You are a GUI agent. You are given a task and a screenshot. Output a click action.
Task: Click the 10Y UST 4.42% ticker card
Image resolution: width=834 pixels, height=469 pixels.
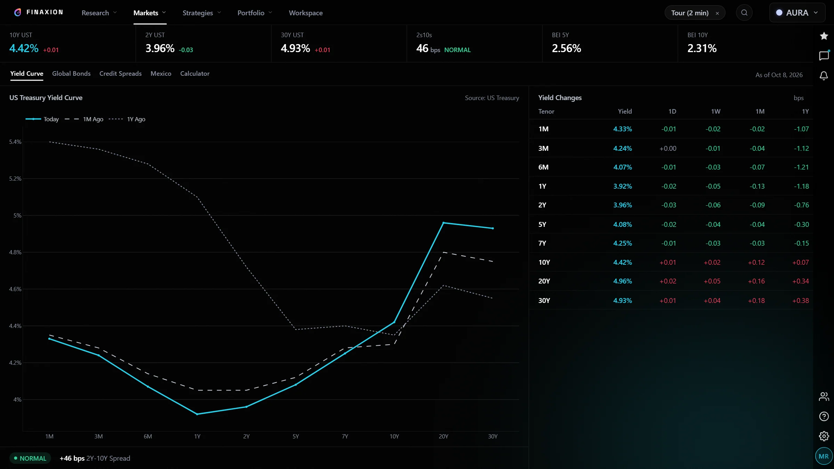pyautogui.click(x=68, y=43)
